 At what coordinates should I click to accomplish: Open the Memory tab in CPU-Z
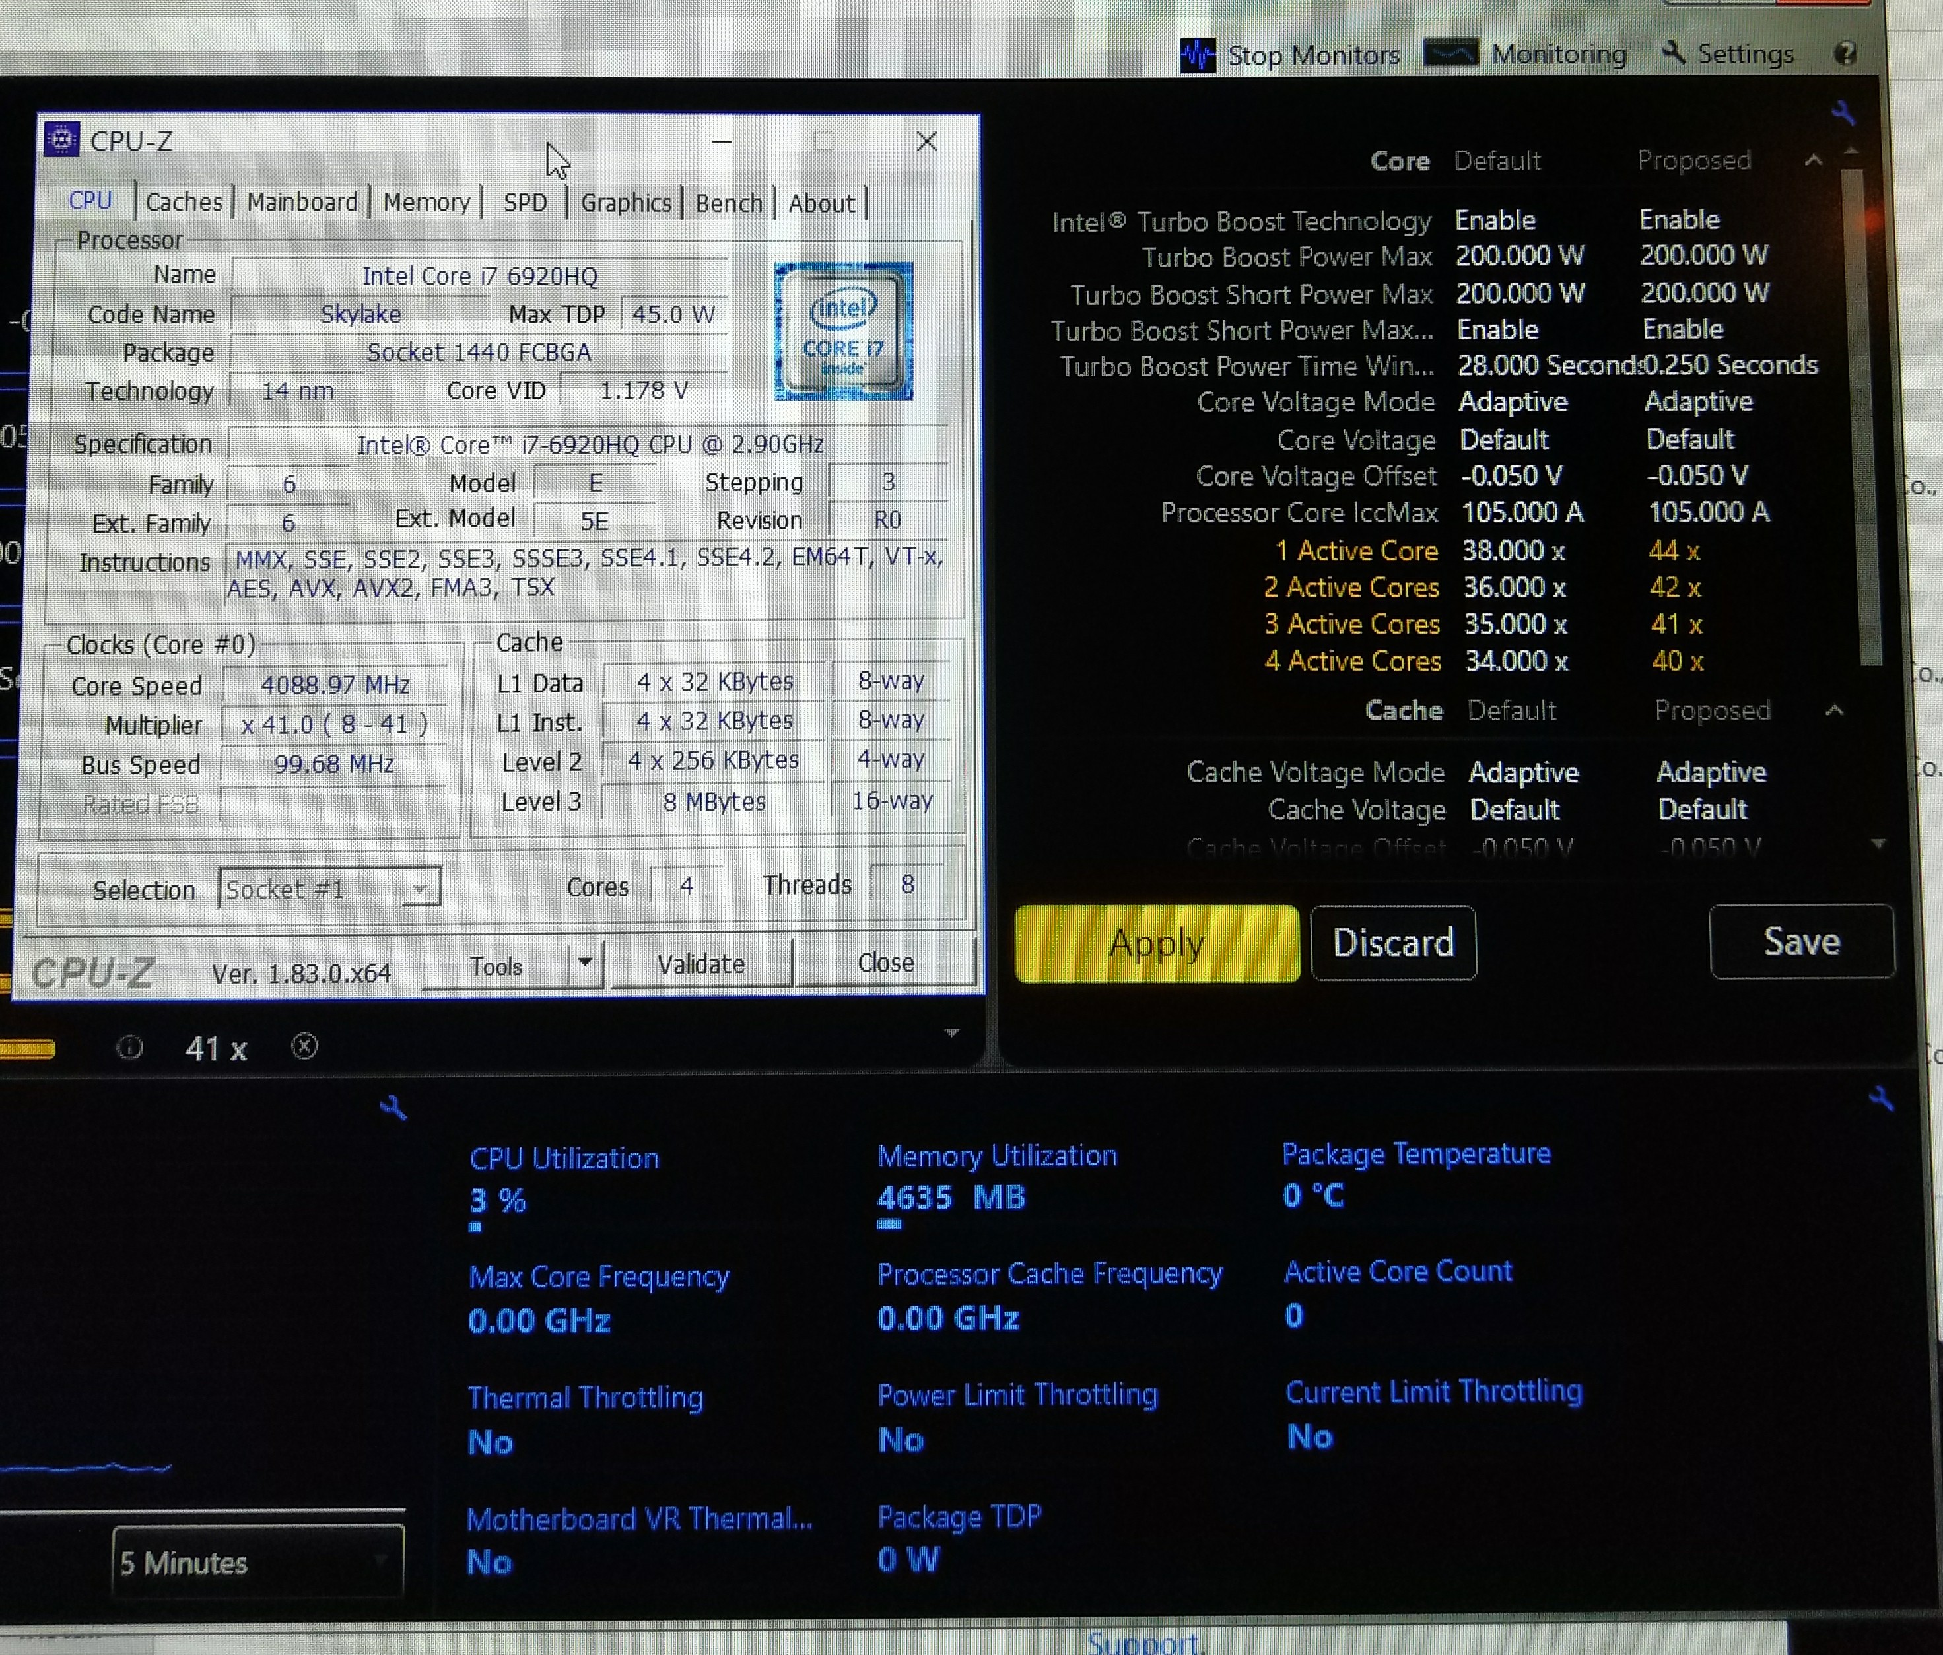(x=426, y=203)
